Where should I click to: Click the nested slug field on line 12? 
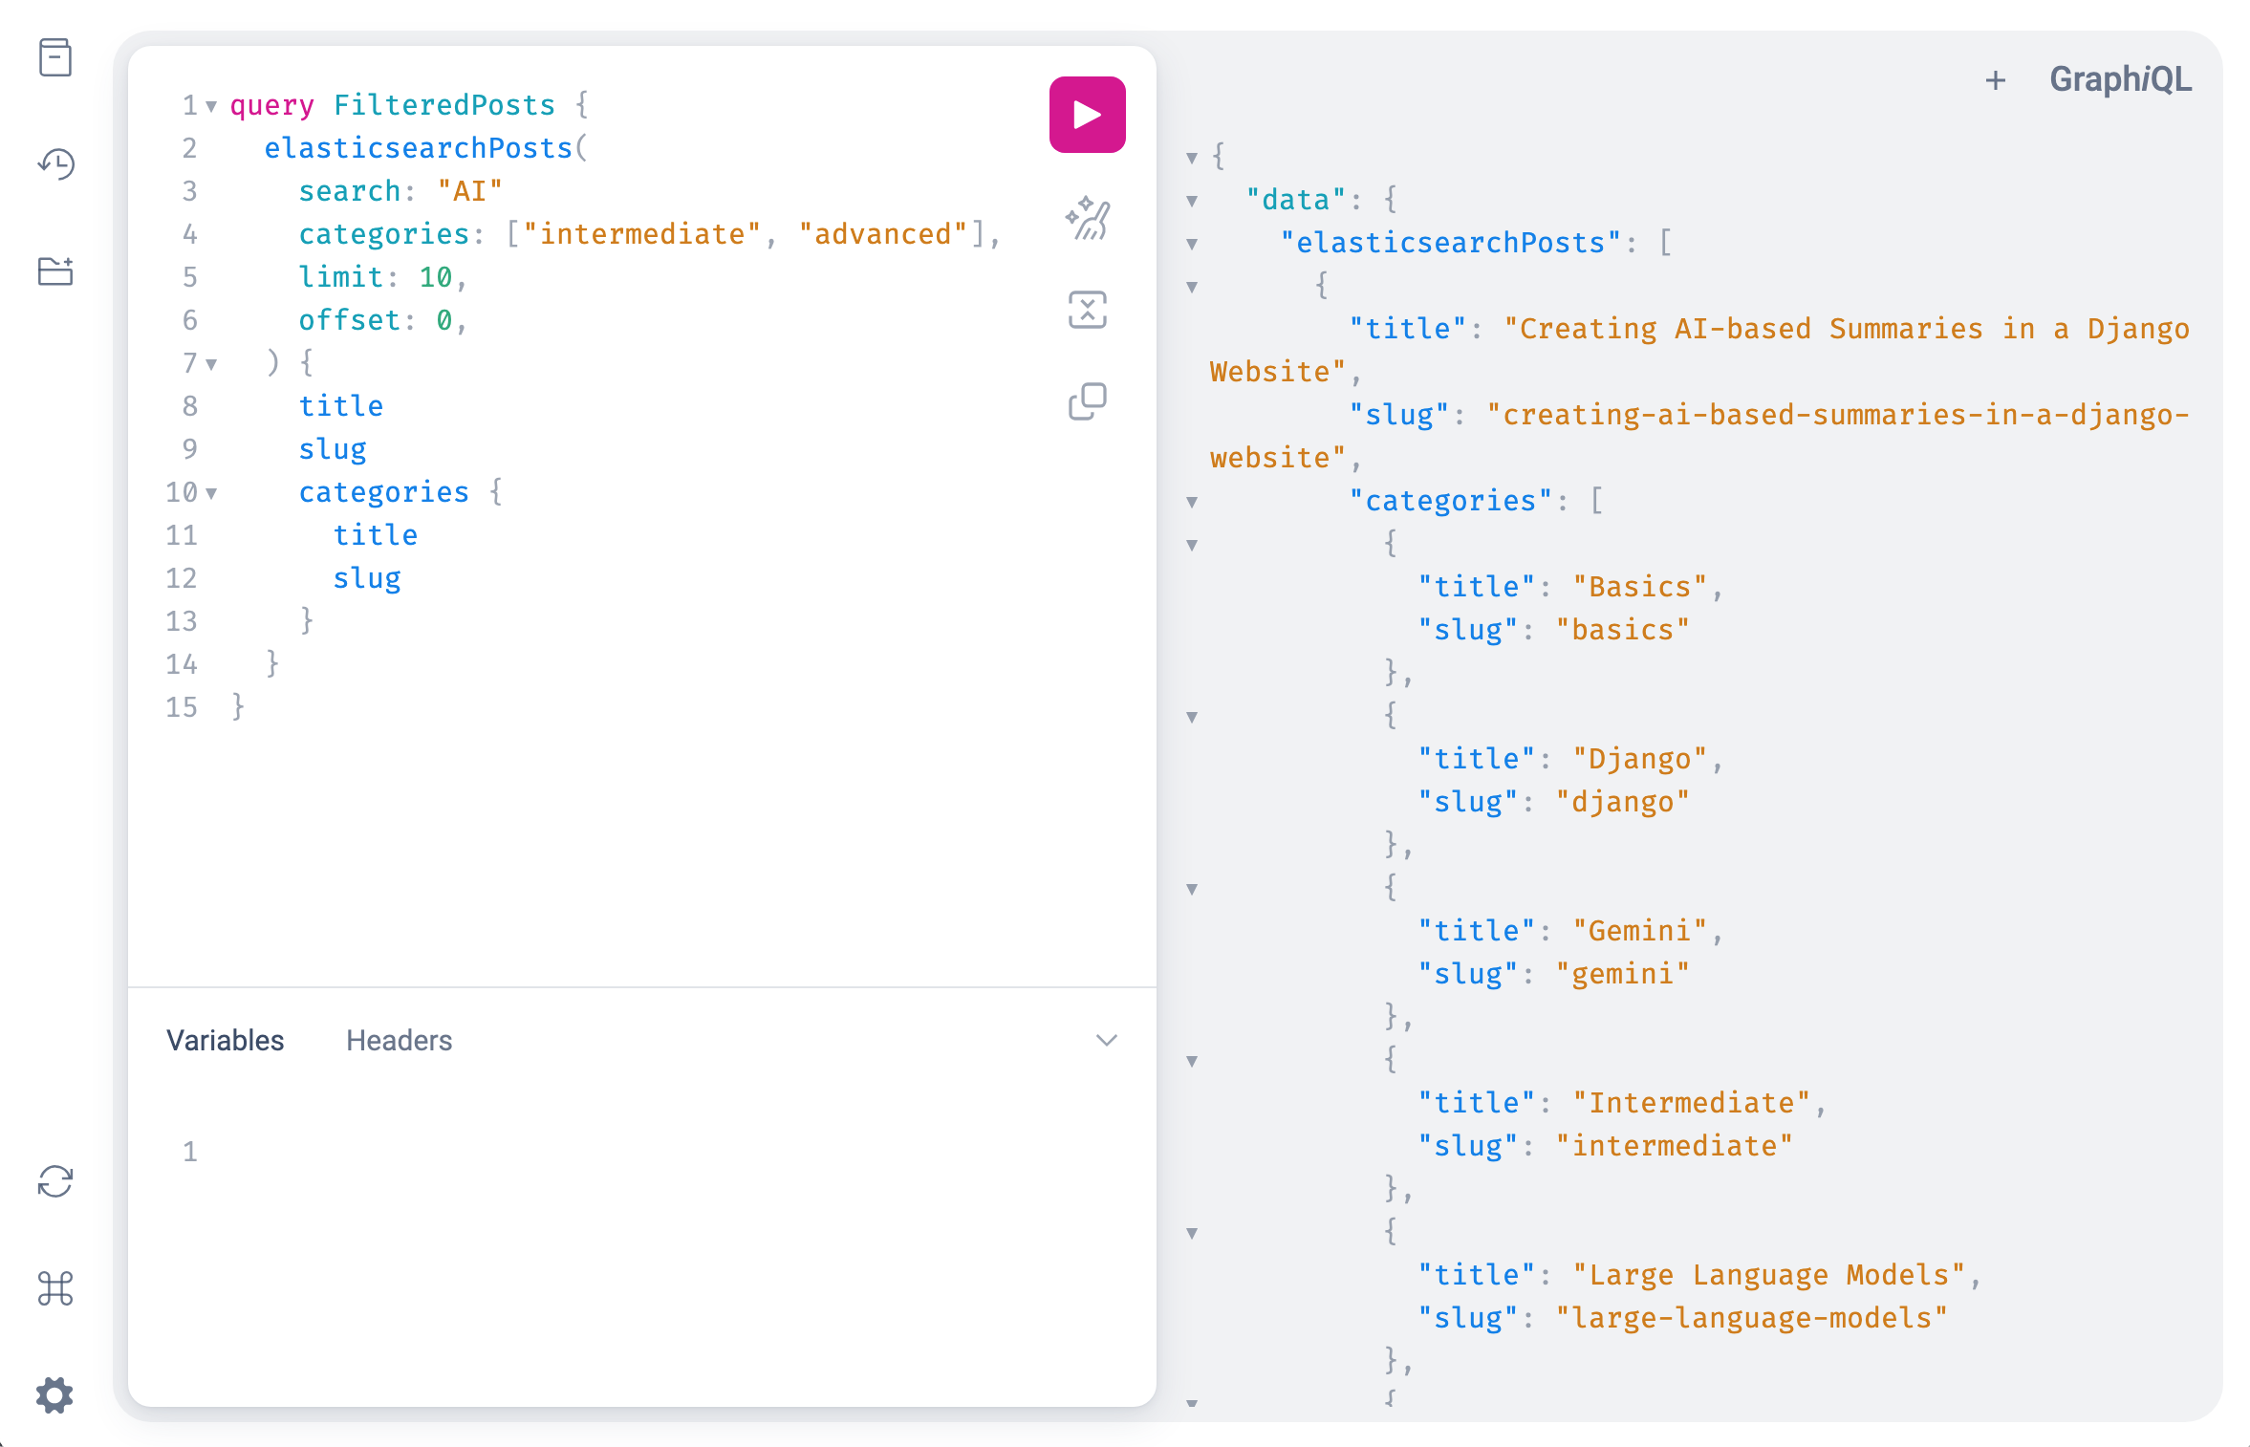[x=367, y=578]
